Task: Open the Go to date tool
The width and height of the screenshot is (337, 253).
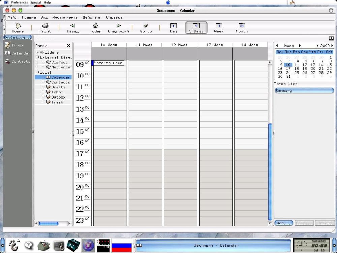Action: [x=146, y=28]
